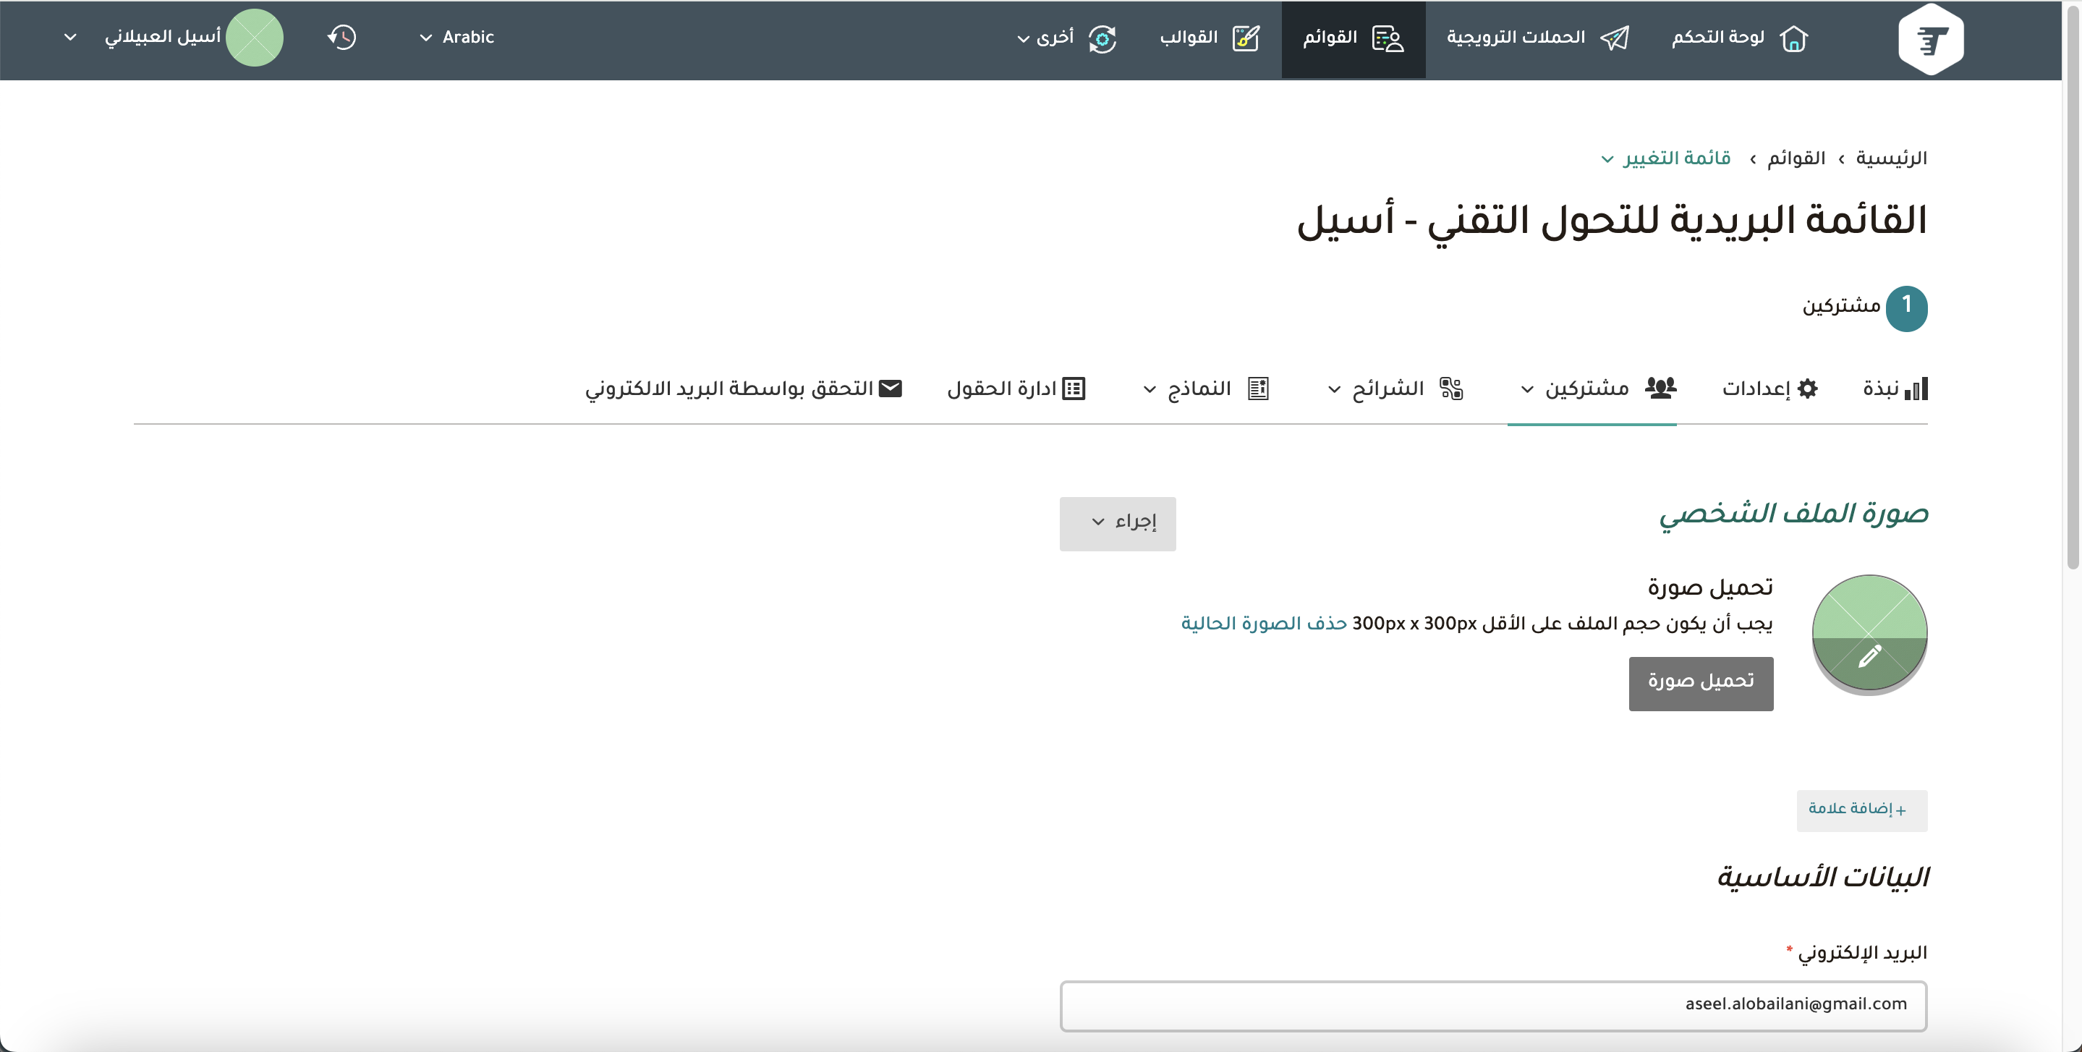Open the activity history clock icon
The image size is (2082, 1052).
(x=342, y=37)
